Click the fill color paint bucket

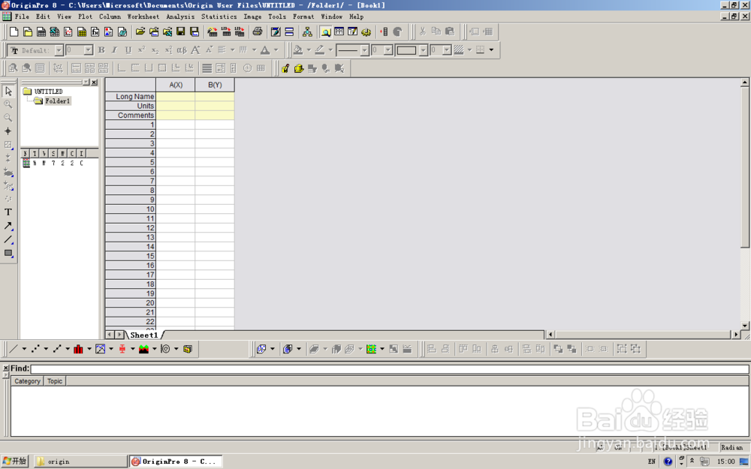(298, 50)
